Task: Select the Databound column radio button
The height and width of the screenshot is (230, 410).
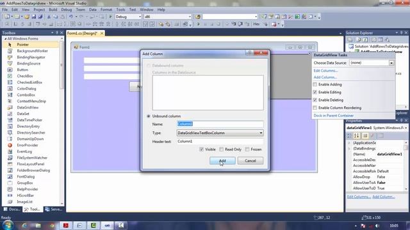Action: [x=149, y=65]
